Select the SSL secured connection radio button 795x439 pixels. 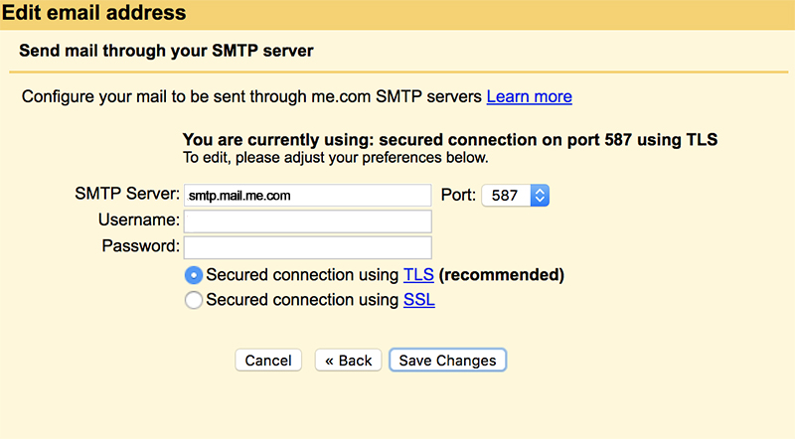193,300
